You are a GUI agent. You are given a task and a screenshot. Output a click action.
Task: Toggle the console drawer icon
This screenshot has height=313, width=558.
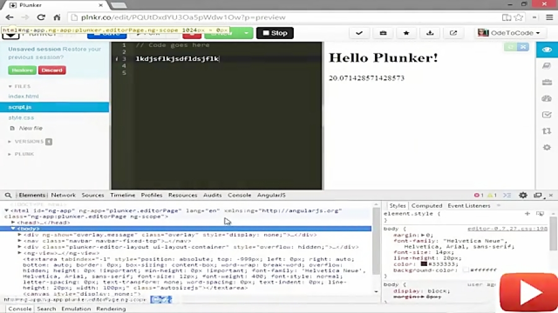(507, 195)
